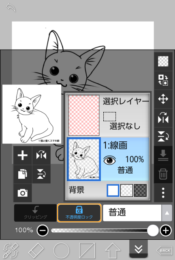Flip canvas vertically in right toolbar

coord(163,136)
